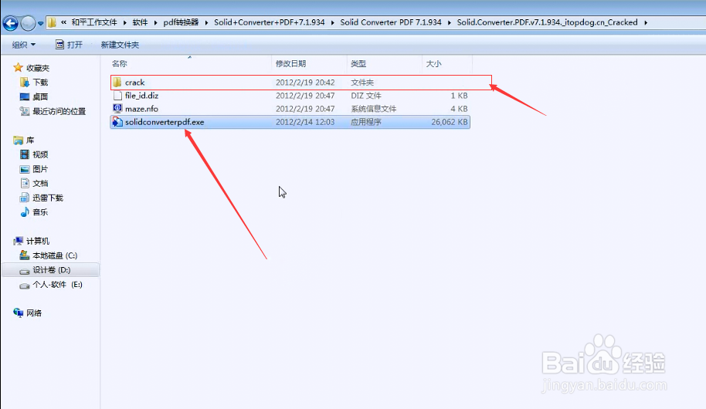Click the 打开 button's program icon

tap(59, 44)
